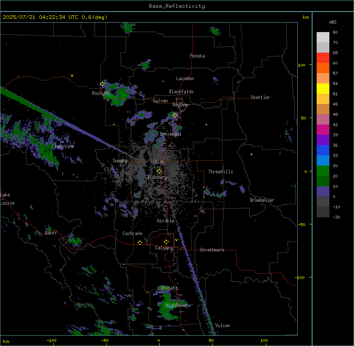This screenshot has width=354, height=346.
Task: Click the Okotoks label
Action: pos(169,288)
